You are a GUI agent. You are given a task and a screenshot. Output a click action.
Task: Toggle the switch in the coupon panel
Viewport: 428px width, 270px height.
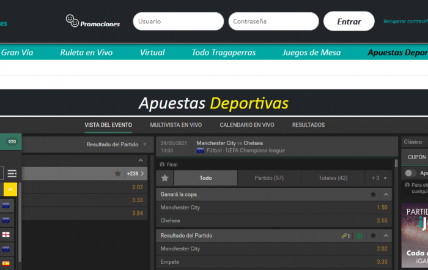411,173
